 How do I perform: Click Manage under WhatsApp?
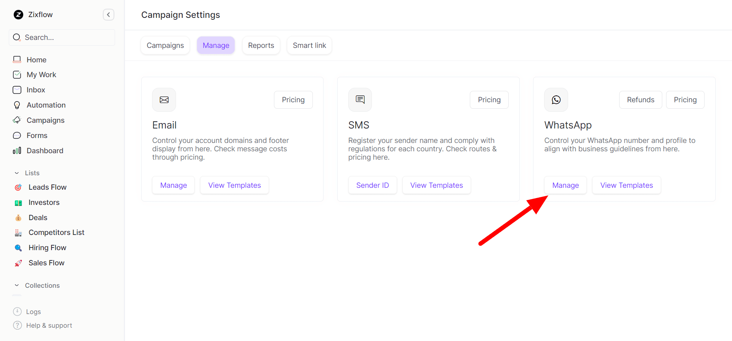click(565, 186)
